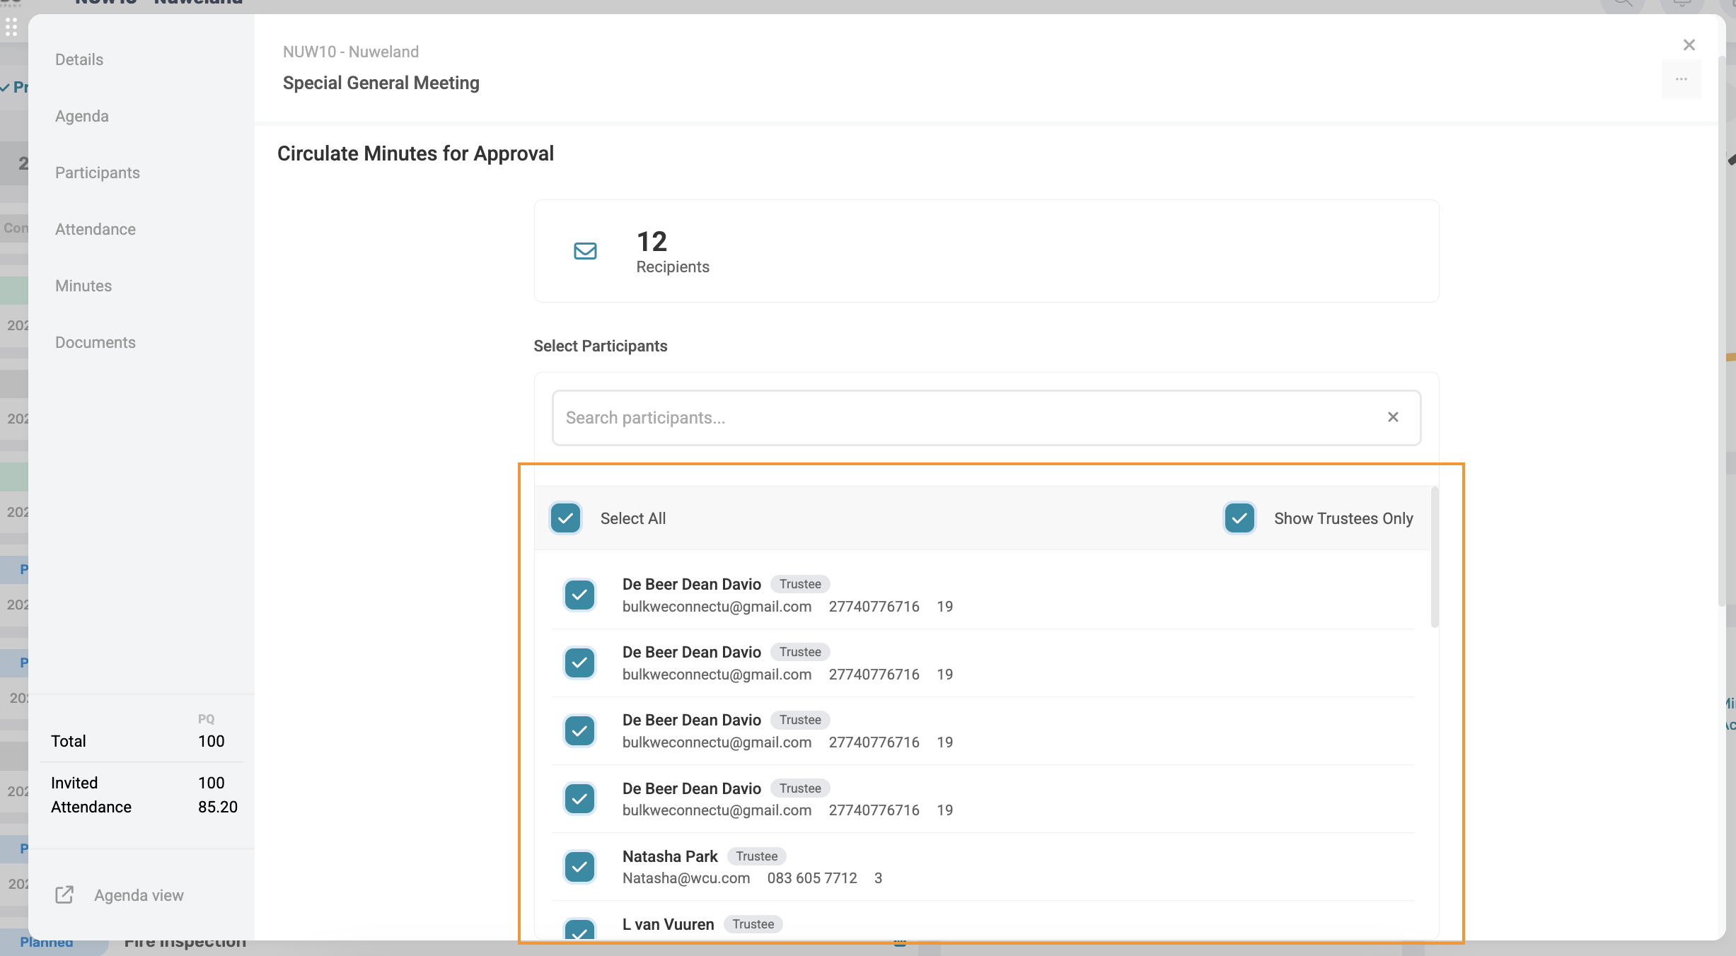Image resolution: width=1736 pixels, height=956 pixels.
Task: Uncheck first De Beer Dean Davio checkbox
Action: (579, 595)
